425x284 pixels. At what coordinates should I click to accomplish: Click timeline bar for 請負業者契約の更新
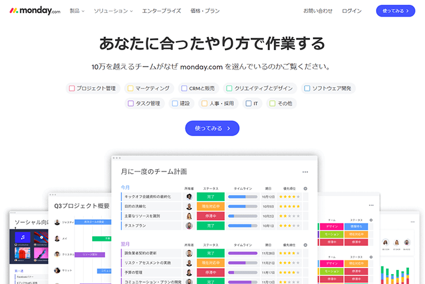point(243,253)
